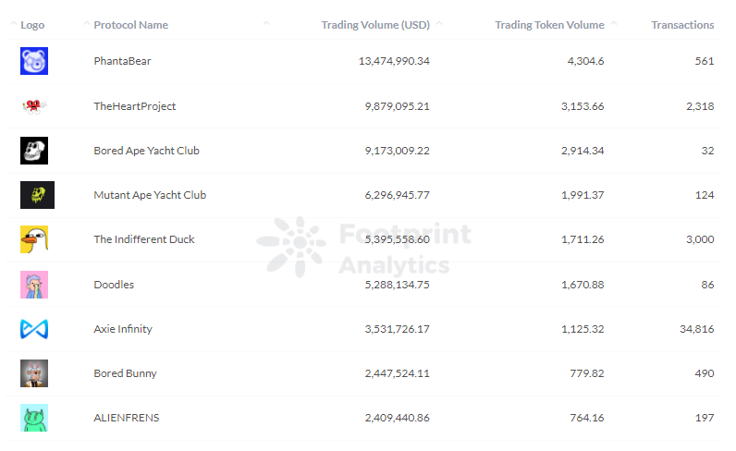Image resolution: width=736 pixels, height=451 pixels.
Task: Click Axie Infinity transactions value 34,816
Action: (696, 329)
